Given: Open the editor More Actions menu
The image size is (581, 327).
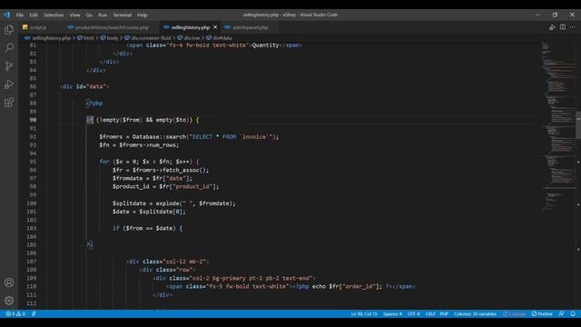Looking at the screenshot, I should click(x=573, y=27).
